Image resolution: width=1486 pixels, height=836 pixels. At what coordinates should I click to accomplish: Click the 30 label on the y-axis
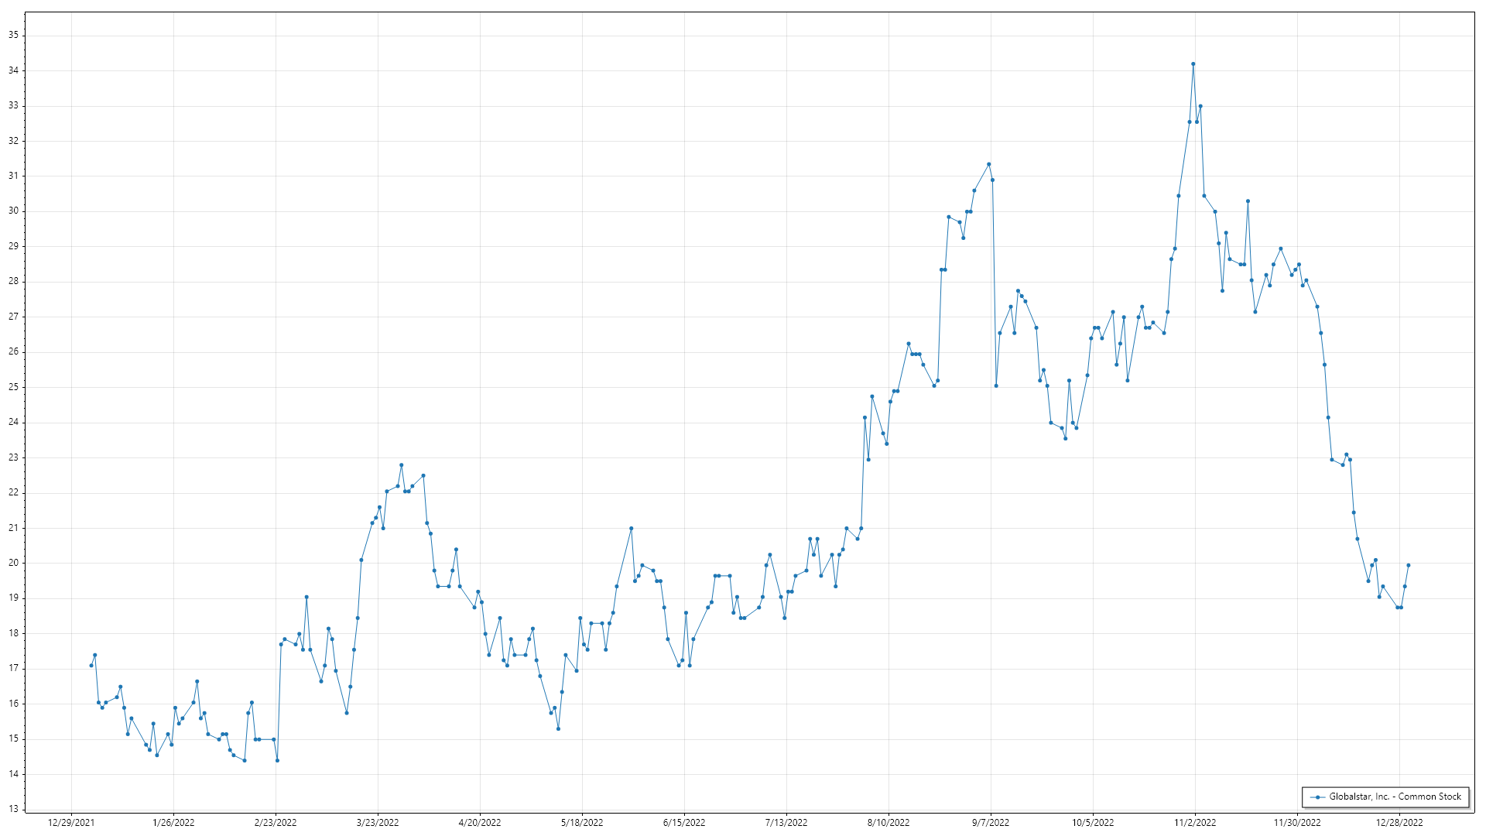coord(14,211)
